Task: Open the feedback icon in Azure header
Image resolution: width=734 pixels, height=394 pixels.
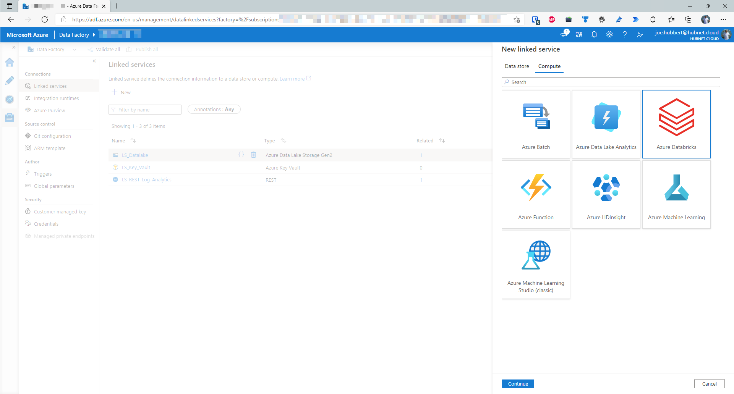Action: [x=640, y=34]
